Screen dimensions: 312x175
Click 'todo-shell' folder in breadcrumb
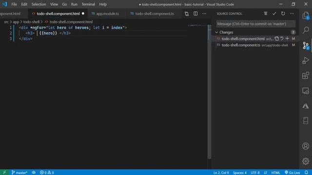coord(31,22)
